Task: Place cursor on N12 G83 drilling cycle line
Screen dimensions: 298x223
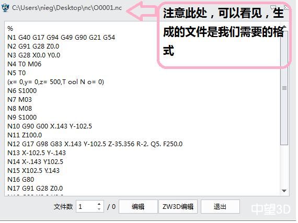Action: click(x=95, y=144)
